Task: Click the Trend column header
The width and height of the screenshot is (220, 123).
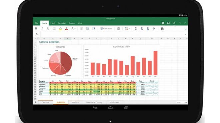Action: pos(152,81)
